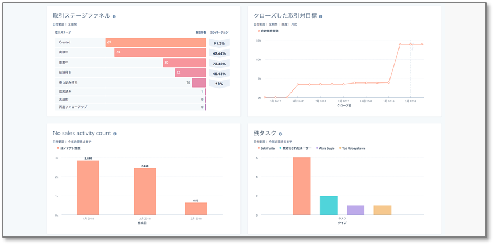Toggle Saki Fujita legend item
The width and height of the screenshot is (494, 249).
click(x=266, y=148)
